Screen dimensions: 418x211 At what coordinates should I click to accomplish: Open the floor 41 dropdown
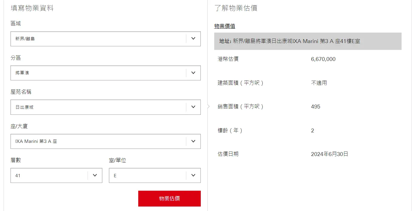56,175
